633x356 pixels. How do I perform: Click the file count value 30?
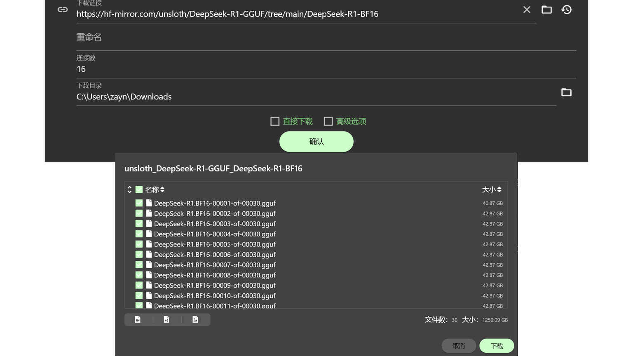point(455,320)
